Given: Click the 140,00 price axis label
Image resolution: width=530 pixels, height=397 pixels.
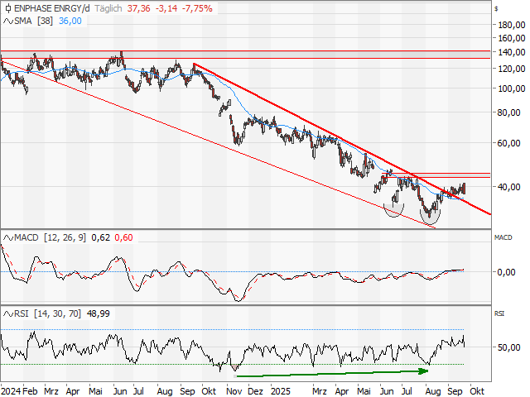Looking at the screenshot, I should [x=512, y=52].
